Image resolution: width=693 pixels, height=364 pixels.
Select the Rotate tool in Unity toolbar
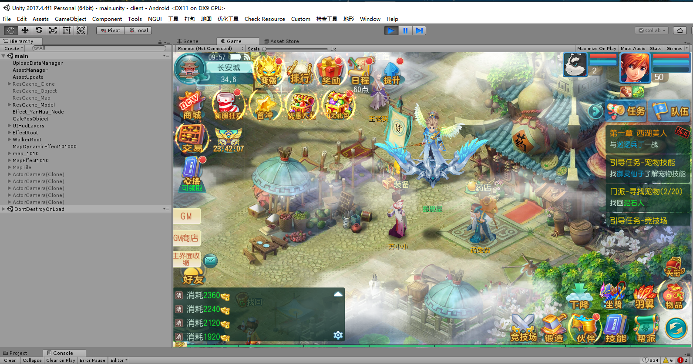pyautogui.click(x=39, y=30)
